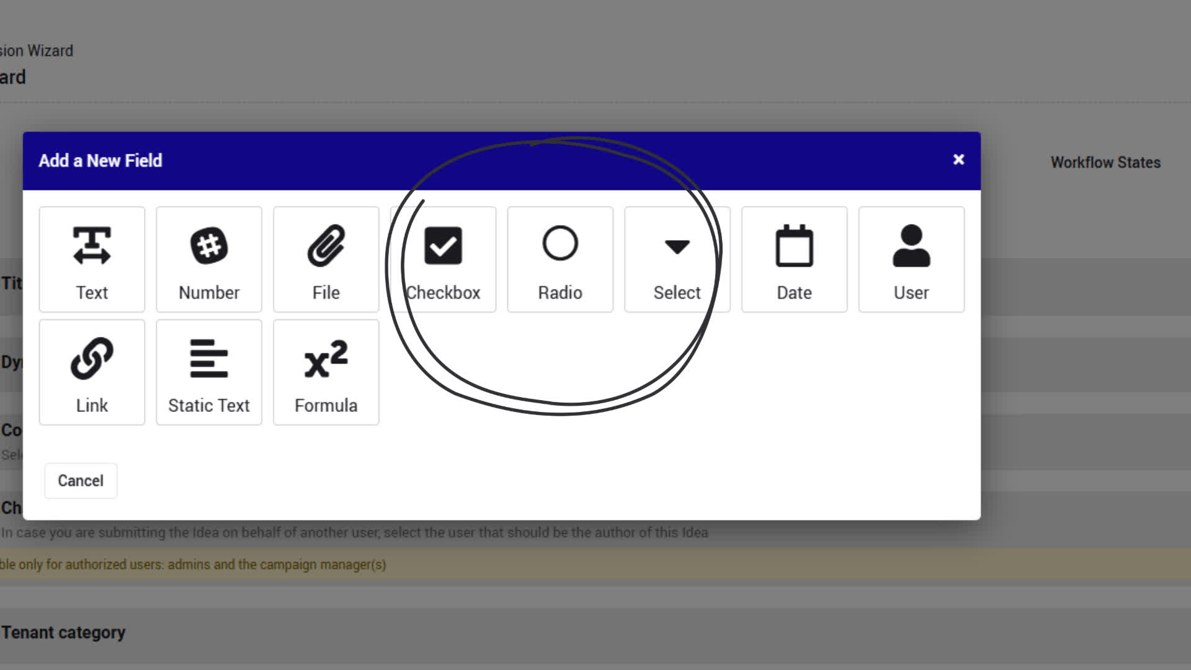Select the Formula x-squared icon

click(326, 359)
